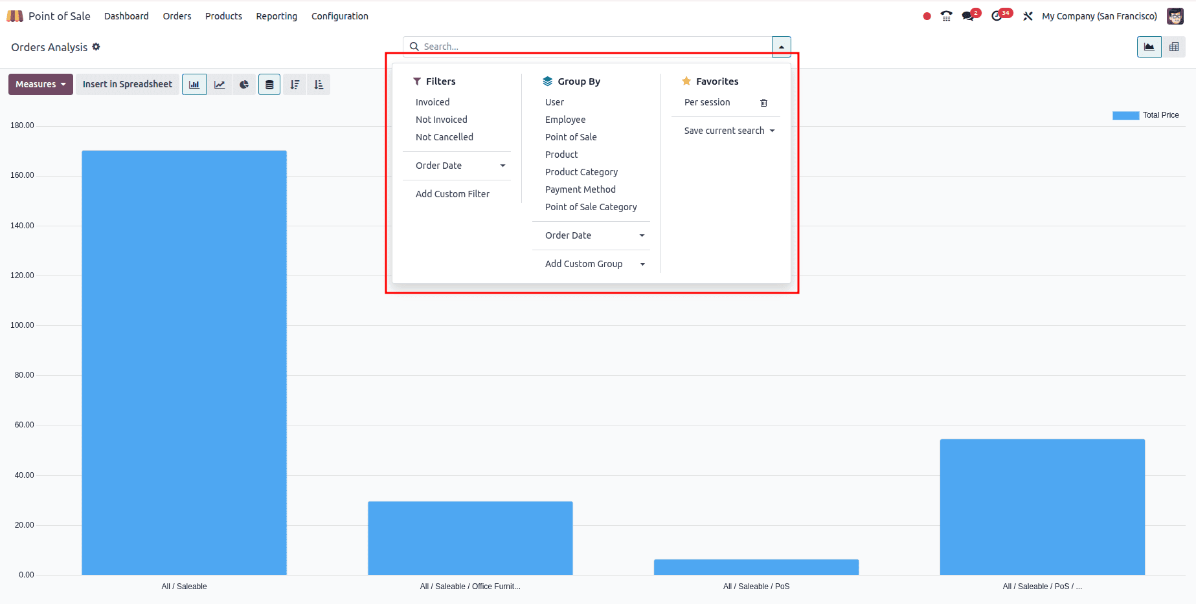1196x604 pixels.
Task: Open conversations from the messaging icon
Action: [969, 15]
